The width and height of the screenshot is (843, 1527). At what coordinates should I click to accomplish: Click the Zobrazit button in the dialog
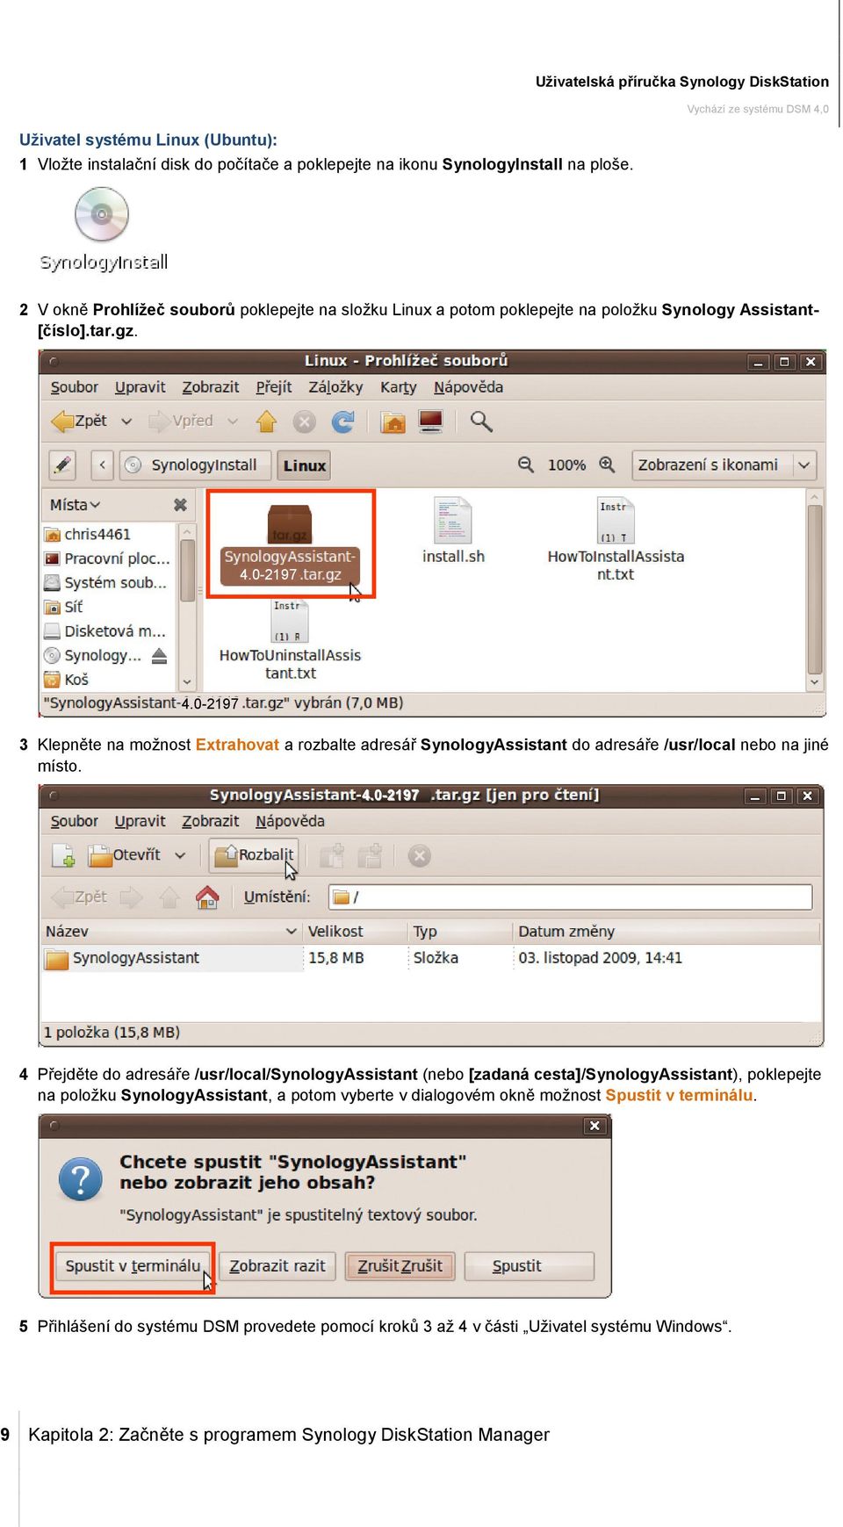click(277, 1266)
